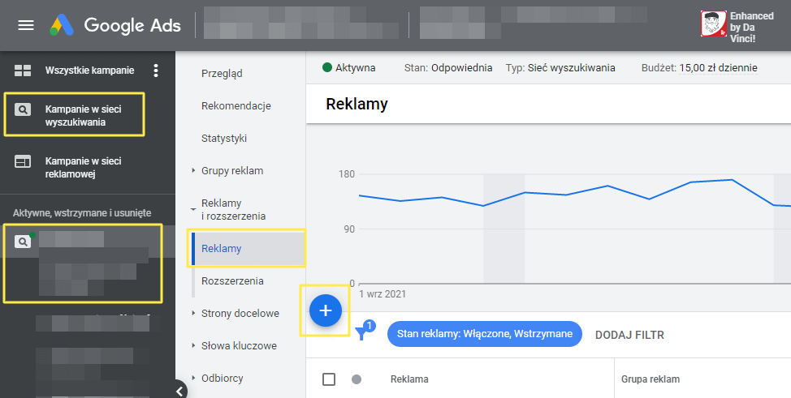Open the hamburger main menu
The height and width of the screenshot is (398, 791).
pyautogui.click(x=26, y=25)
